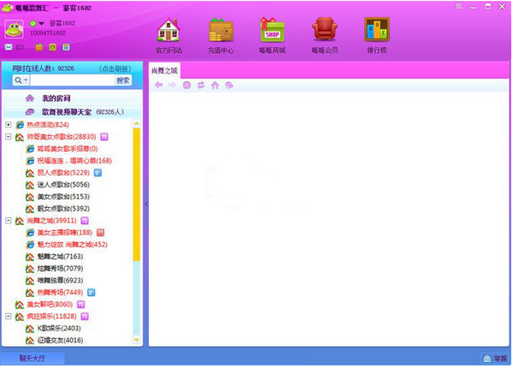This screenshot has width=513, height=368.
Task: Click the mail envelope icon
Action: pyautogui.click(x=9, y=47)
